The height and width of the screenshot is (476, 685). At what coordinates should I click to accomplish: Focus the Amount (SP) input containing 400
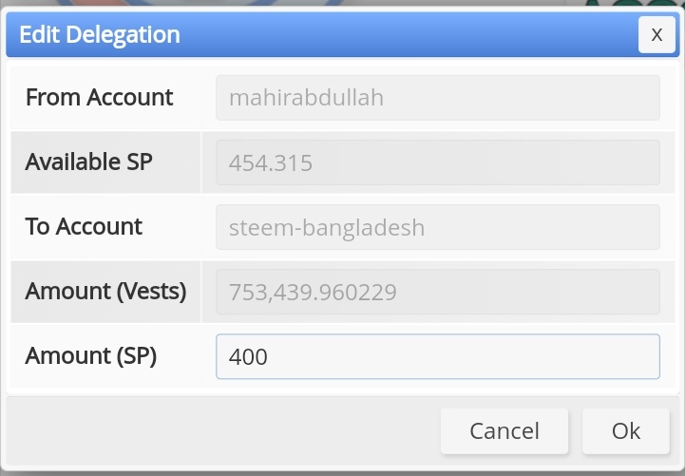pyautogui.click(x=437, y=356)
